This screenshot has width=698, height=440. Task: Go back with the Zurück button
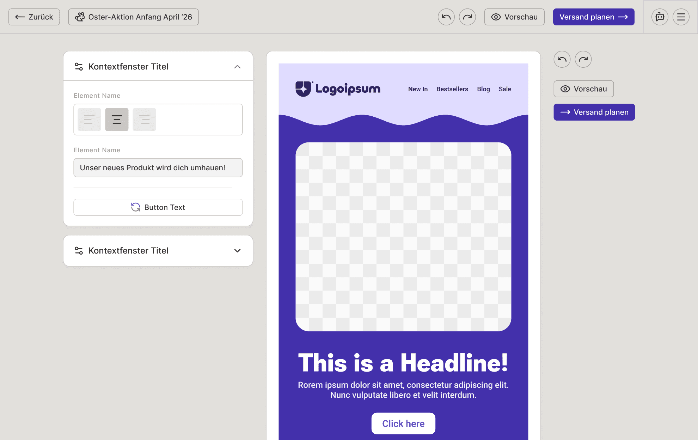click(x=34, y=17)
